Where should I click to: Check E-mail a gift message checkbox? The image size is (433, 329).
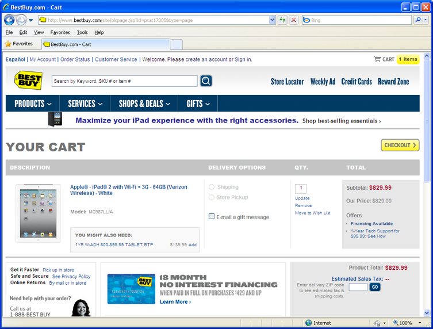tap(212, 216)
